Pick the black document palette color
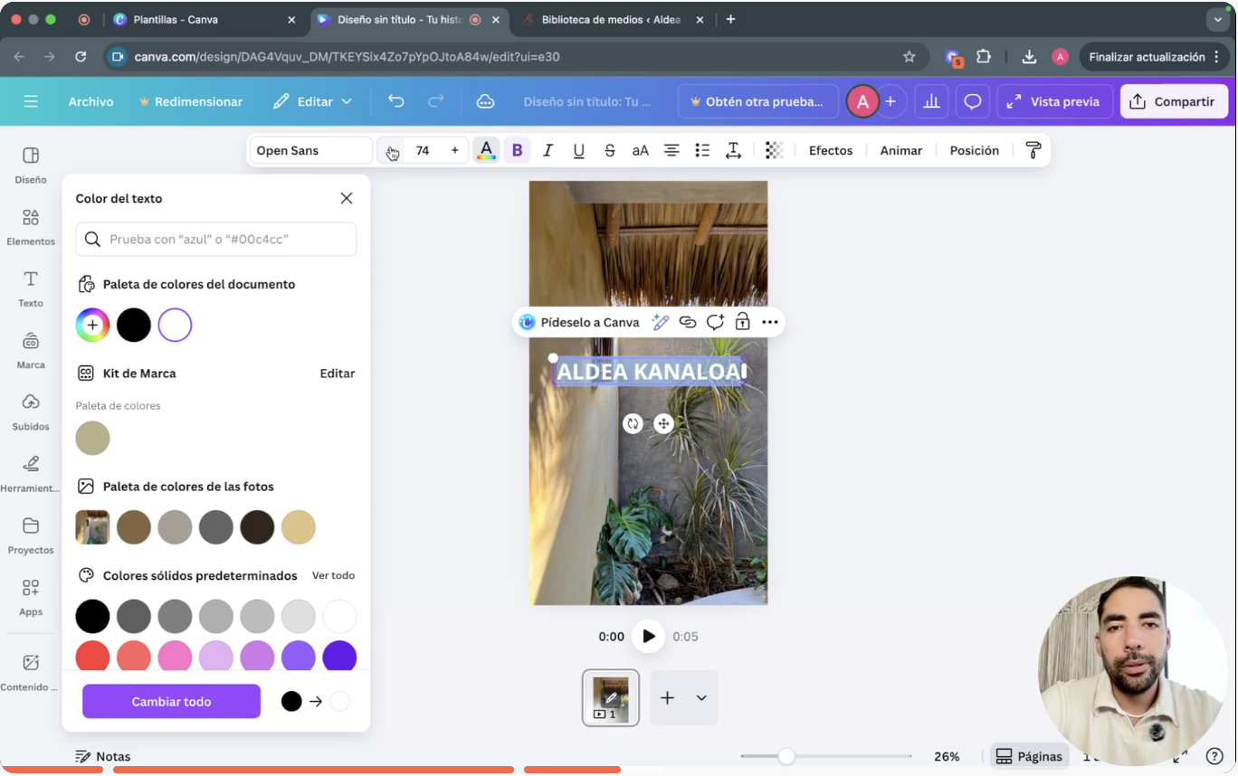This screenshot has width=1238, height=776. click(x=133, y=326)
